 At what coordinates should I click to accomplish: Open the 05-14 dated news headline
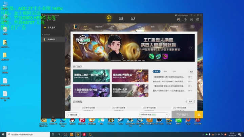point(169,86)
